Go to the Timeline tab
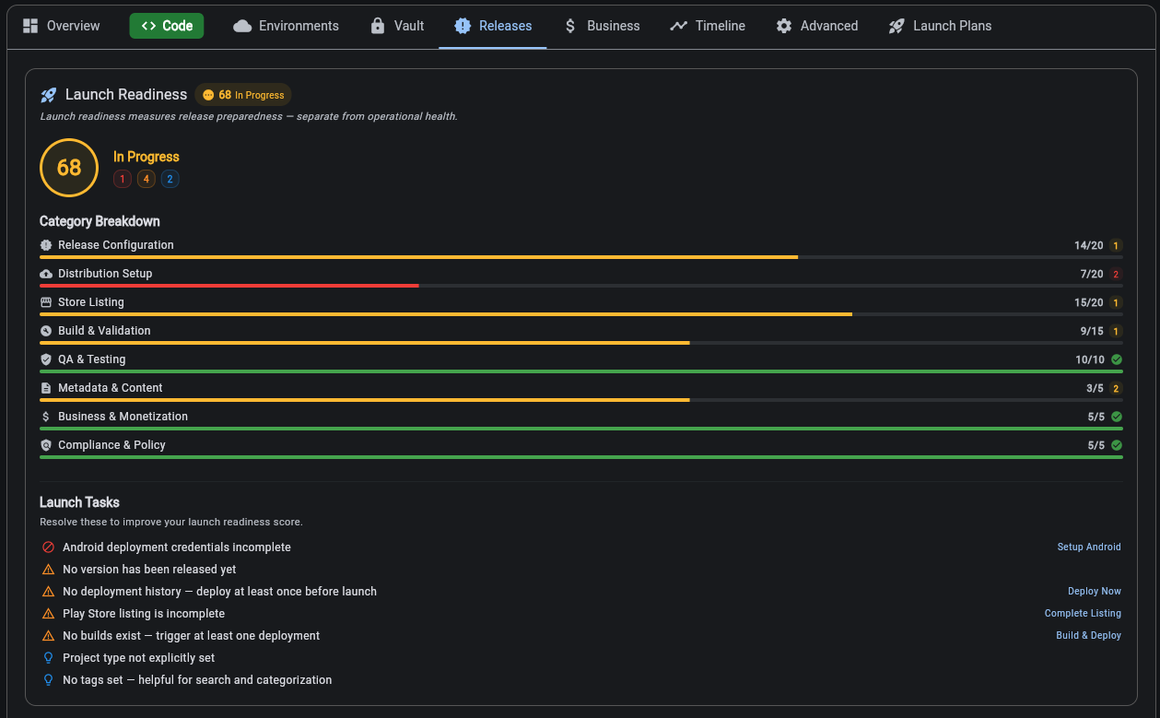Image resolution: width=1160 pixels, height=718 pixels. pyautogui.click(x=707, y=26)
